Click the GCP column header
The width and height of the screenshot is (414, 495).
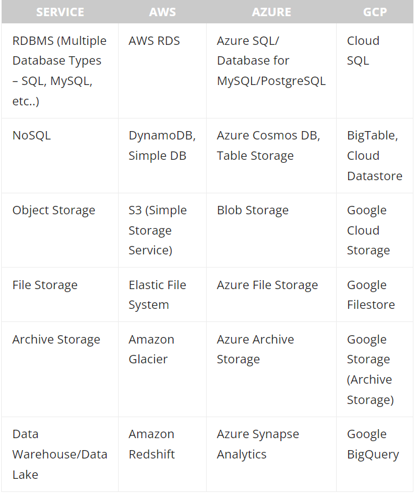tap(375, 12)
